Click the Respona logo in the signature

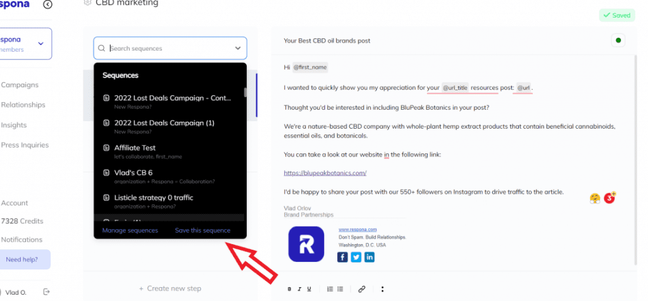coord(306,244)
